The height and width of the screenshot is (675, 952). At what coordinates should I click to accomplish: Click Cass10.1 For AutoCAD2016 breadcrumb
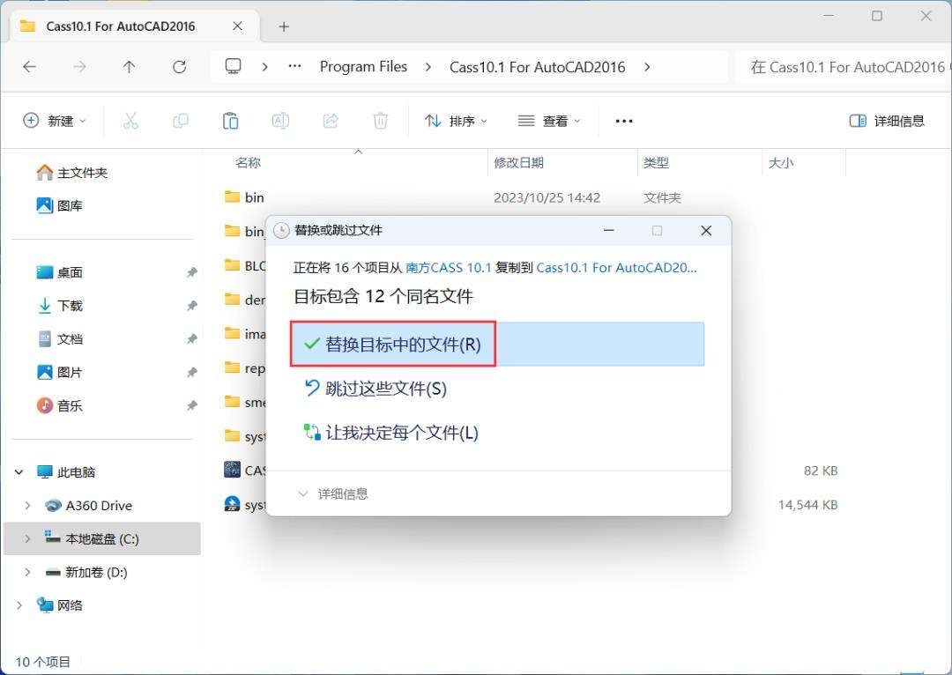(538, 67)
